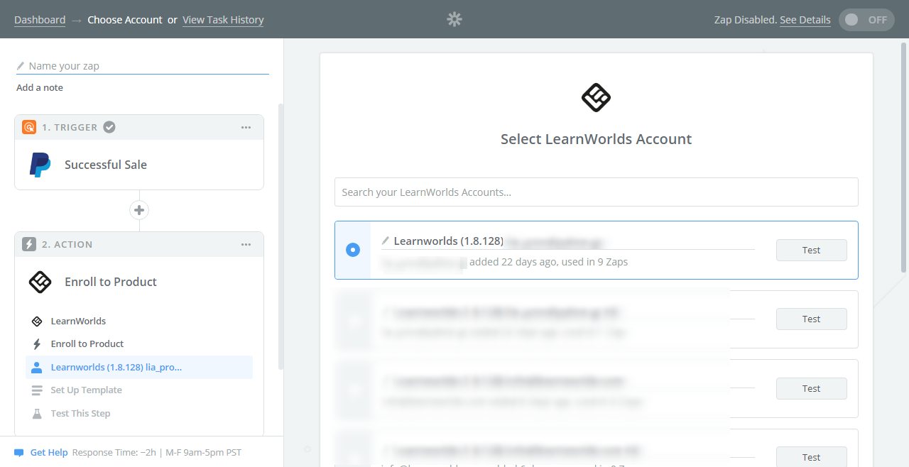The width and height of the screenshot is (909, 467).
Task: Click the 2. ACTION header label
Action: [x=67, y=245]
